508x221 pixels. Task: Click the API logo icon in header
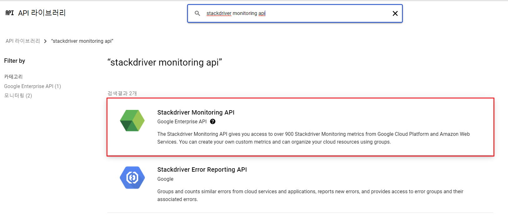tap(10, 13)
